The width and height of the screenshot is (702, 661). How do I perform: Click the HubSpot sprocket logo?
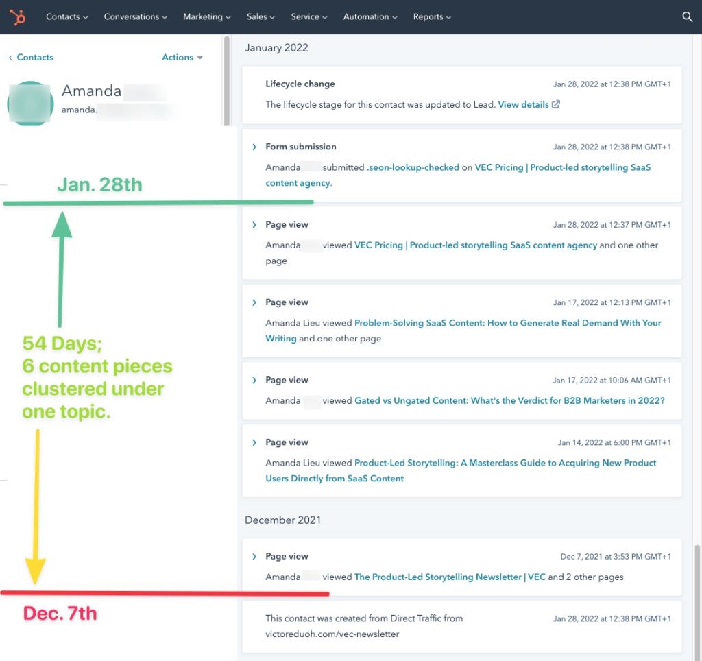[x=17, y=17]
